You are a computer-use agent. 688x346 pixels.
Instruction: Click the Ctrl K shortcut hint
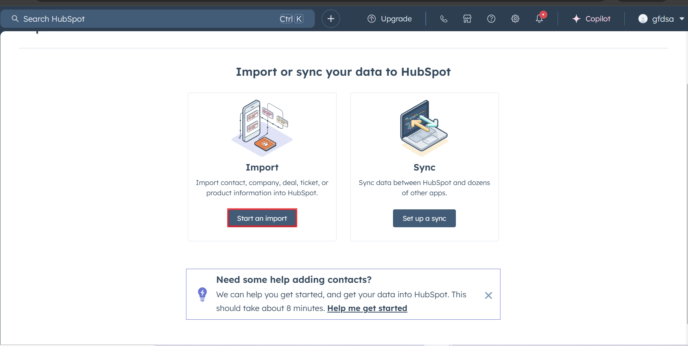pyautogui.click(x=292, y=19)
